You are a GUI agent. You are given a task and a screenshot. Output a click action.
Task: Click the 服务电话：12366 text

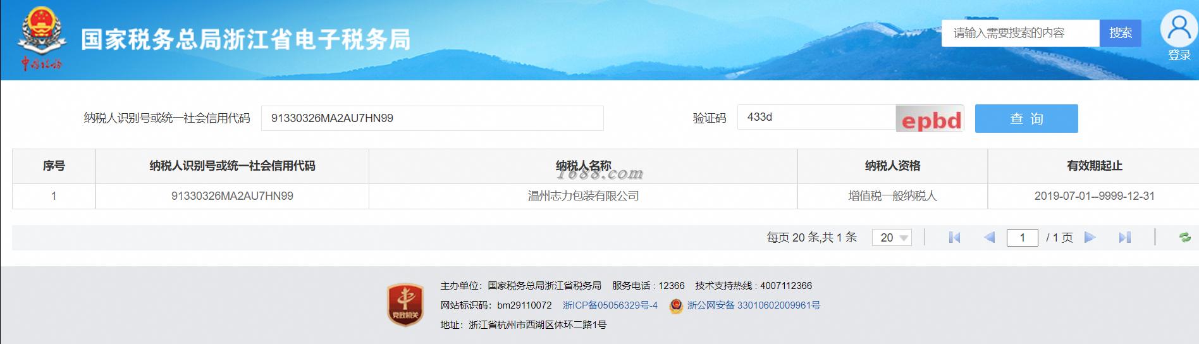[648, 286]
